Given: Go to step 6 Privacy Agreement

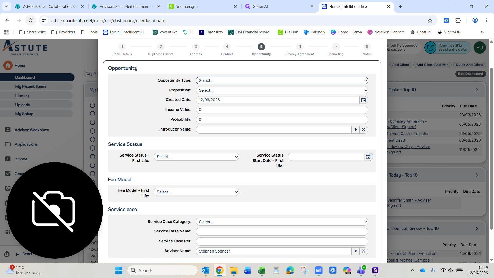Looking at the screenshot, I should (x=299, y=49).
